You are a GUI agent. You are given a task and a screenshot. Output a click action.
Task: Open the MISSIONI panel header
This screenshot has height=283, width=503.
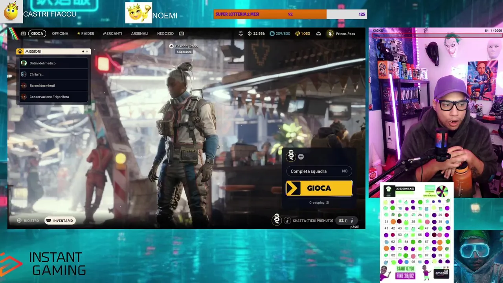[x=53, y=51]
